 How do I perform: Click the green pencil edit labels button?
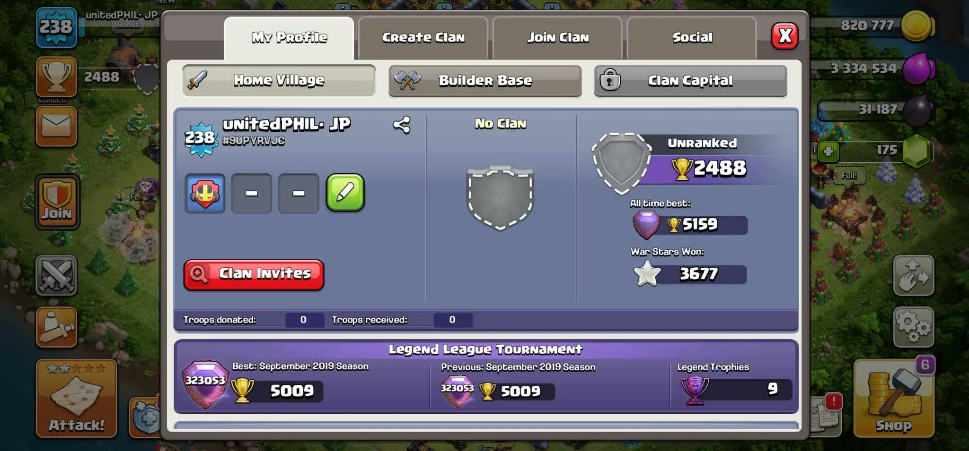pyautogui.click(x=345, y=193)
